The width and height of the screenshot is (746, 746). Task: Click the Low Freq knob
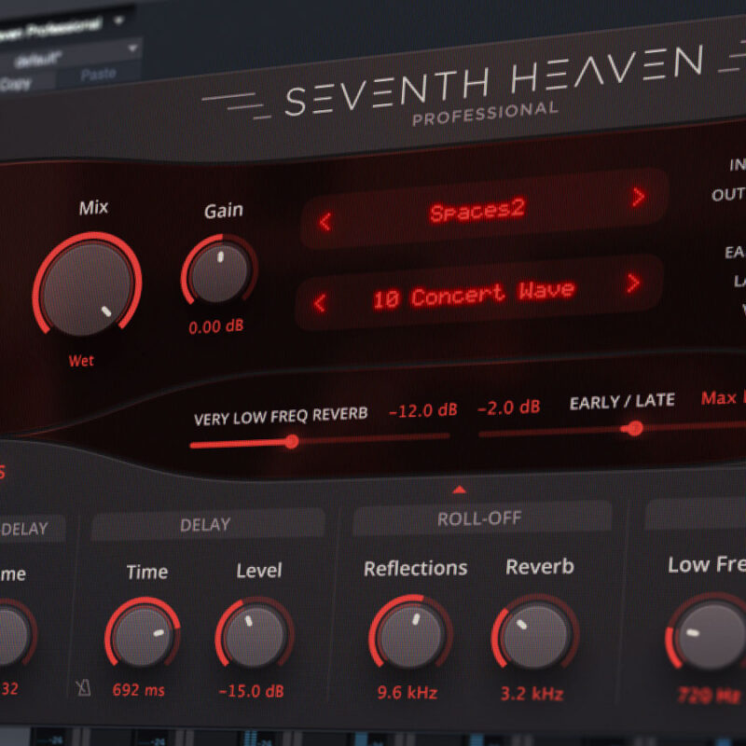[x=709, y=636]
